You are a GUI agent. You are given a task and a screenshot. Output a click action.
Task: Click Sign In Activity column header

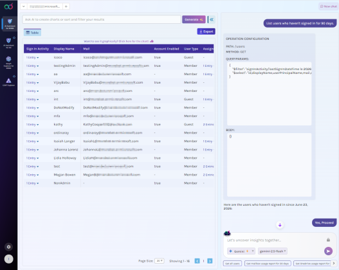point(37,49)
